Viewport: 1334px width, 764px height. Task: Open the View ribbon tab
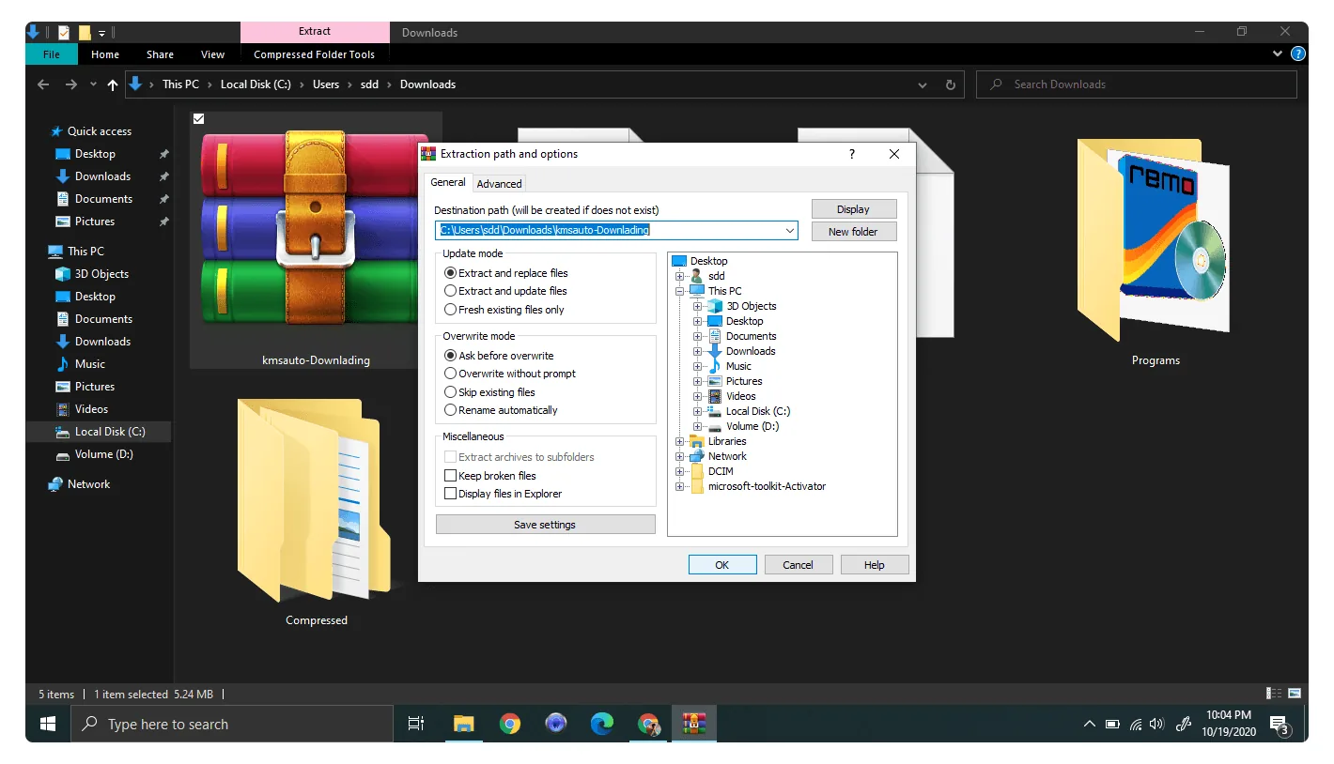213,54
